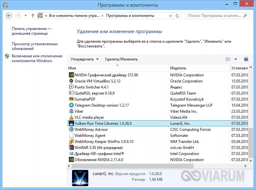Sort by the Установлено column header
Screen dimensions: 256x190
[239, 68]
